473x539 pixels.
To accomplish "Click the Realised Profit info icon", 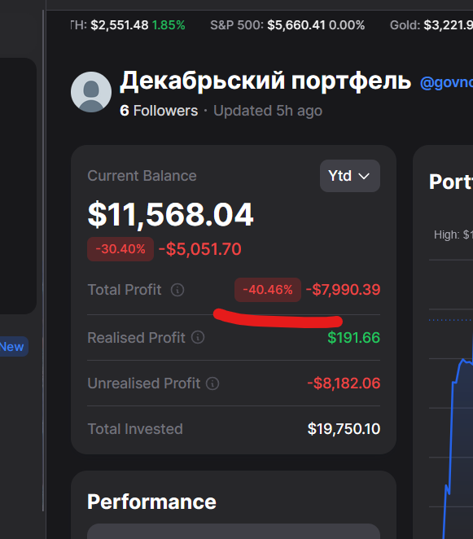I will pyautogui.click(x=198, y=337).
